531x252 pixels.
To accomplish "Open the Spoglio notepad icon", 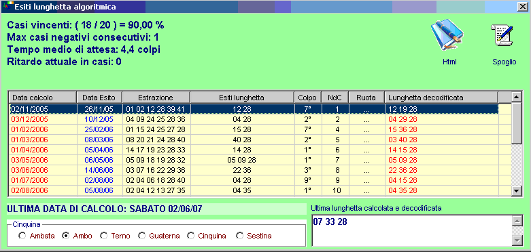I will pos(502,35).
